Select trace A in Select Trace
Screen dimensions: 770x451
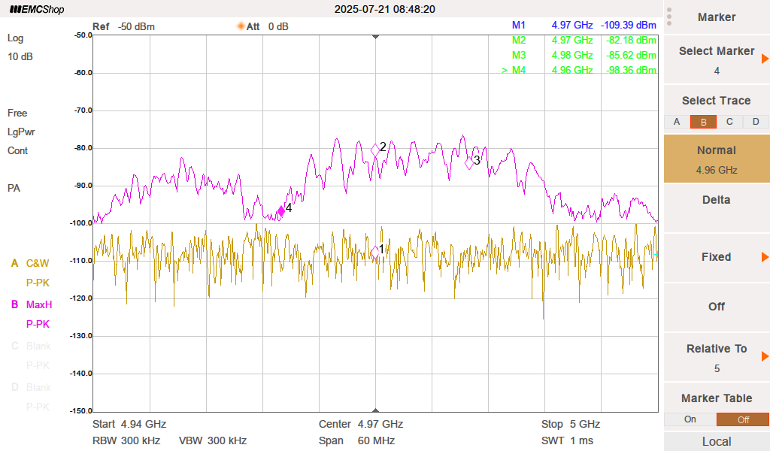pos(677,122)
